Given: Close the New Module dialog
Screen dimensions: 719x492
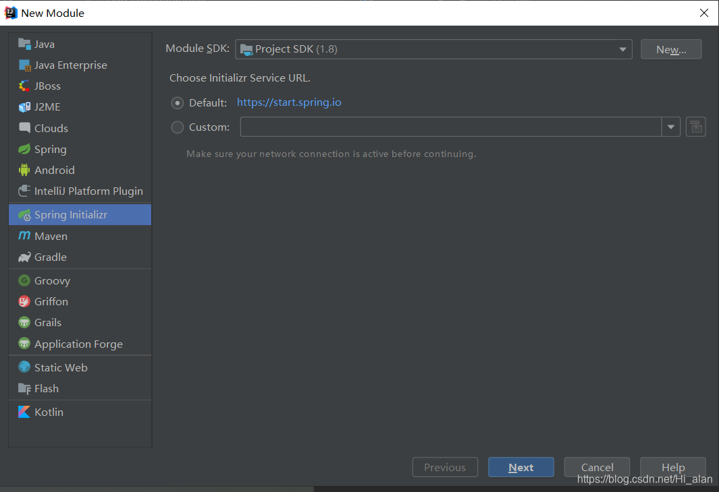Looking at the screenshot, I should point(704,13).
